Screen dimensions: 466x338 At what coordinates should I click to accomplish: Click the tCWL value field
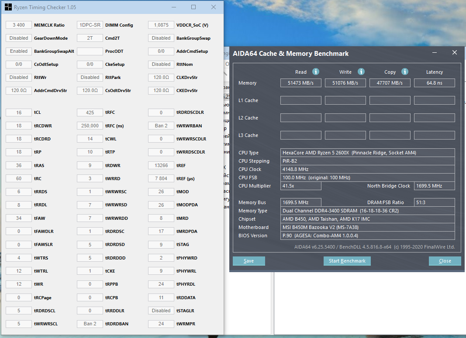(x=90, y=139)
